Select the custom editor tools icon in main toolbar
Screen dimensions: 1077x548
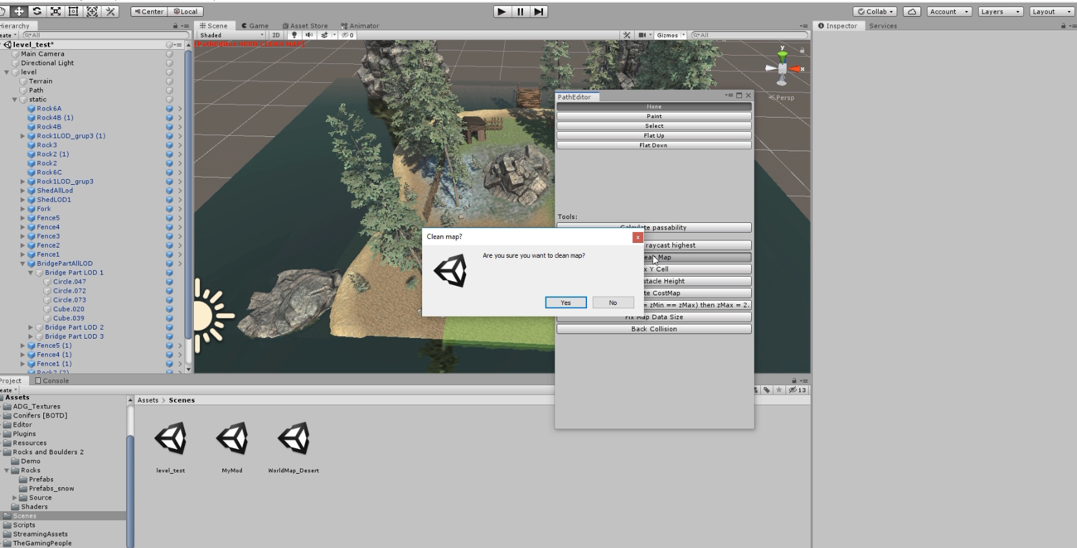[111, 12]
